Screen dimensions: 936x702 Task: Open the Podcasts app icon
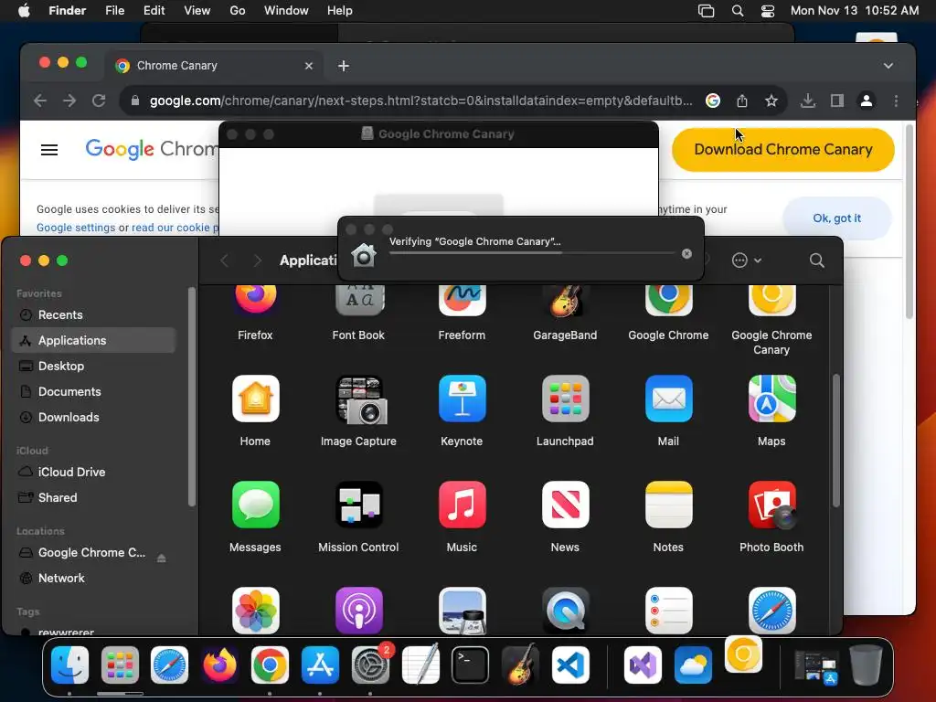coord(358,611)
